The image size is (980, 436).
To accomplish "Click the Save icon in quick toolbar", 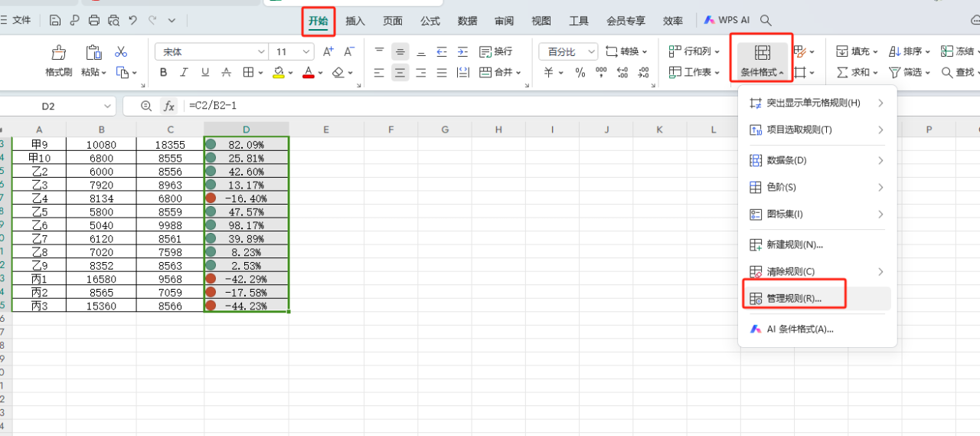I will 55,21.
